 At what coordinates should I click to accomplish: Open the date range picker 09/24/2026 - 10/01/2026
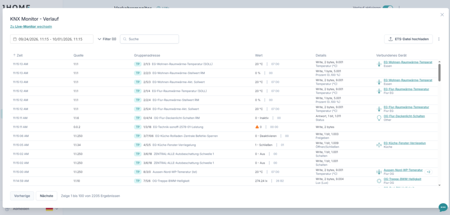coord(52,39)
